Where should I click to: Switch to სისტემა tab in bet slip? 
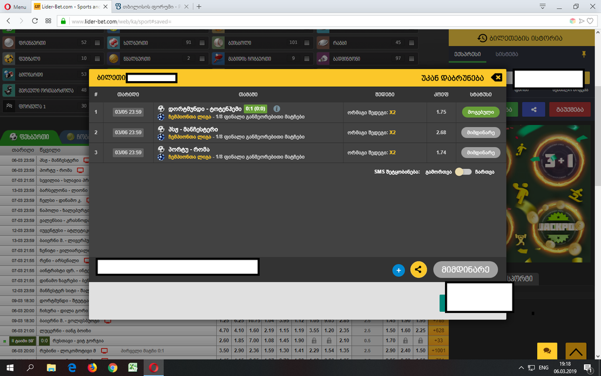point(507,54)
